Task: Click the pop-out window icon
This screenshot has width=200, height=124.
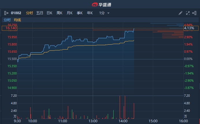Action: [x=195, y=13]
